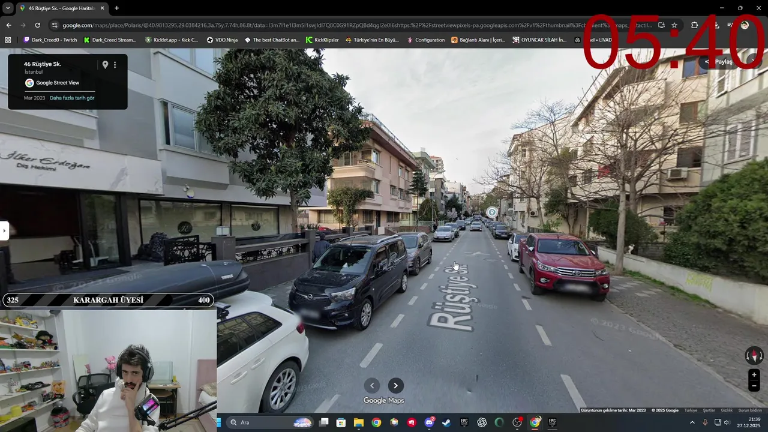Show hidden system tray icons

(x=692, y=422)
